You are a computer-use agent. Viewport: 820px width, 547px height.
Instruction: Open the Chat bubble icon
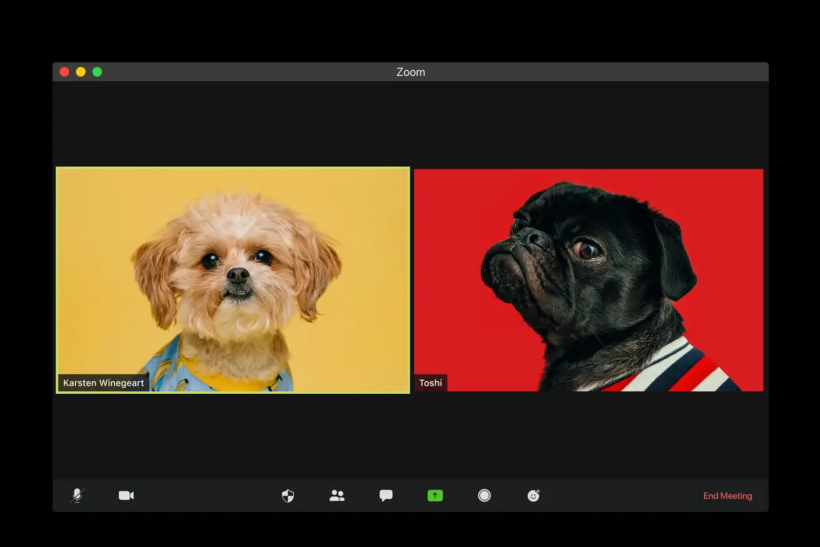pyautogui.click(x=386, y=496)
